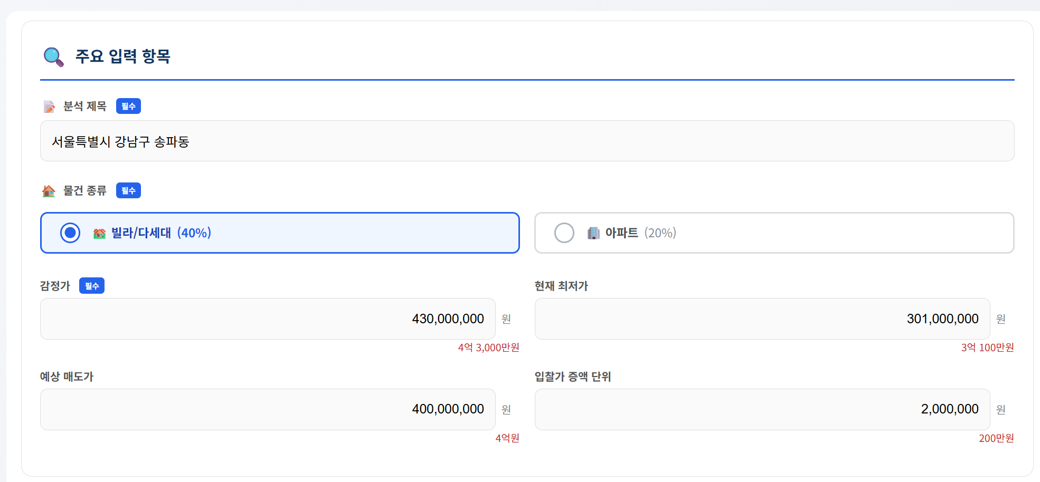The height and width of the screenshot is (482, 1040).
Task: Focus the 분석 제목 text field
Action: click(x=527, y=141)
